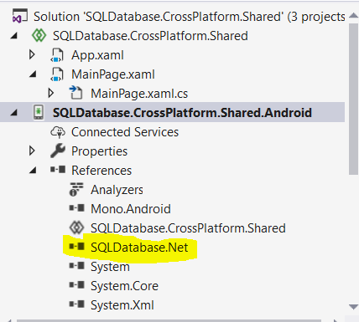Click the vertical scrollbar up arrow
The image size is (359, 322).
point(353,16)
